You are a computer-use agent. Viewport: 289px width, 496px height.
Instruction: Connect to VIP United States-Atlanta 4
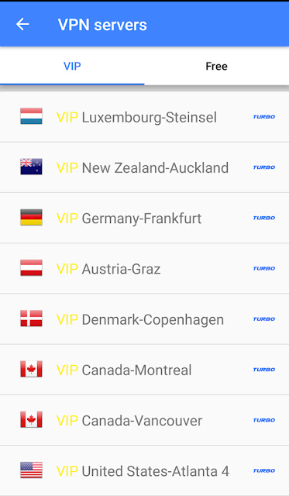click(x=144, y=470)
